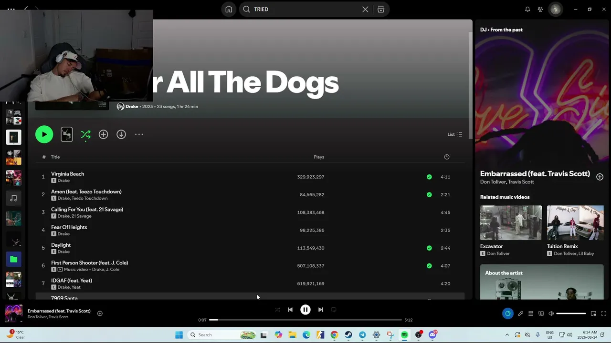This screenshot has height=343, width=611.
Task: Save album to Your Library
Action: tap(103, 134)
